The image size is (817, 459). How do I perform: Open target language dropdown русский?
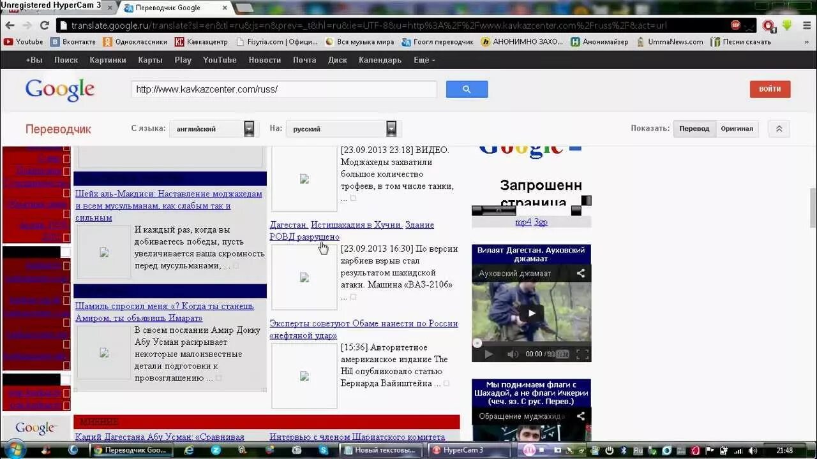click(x=342, y=129)
